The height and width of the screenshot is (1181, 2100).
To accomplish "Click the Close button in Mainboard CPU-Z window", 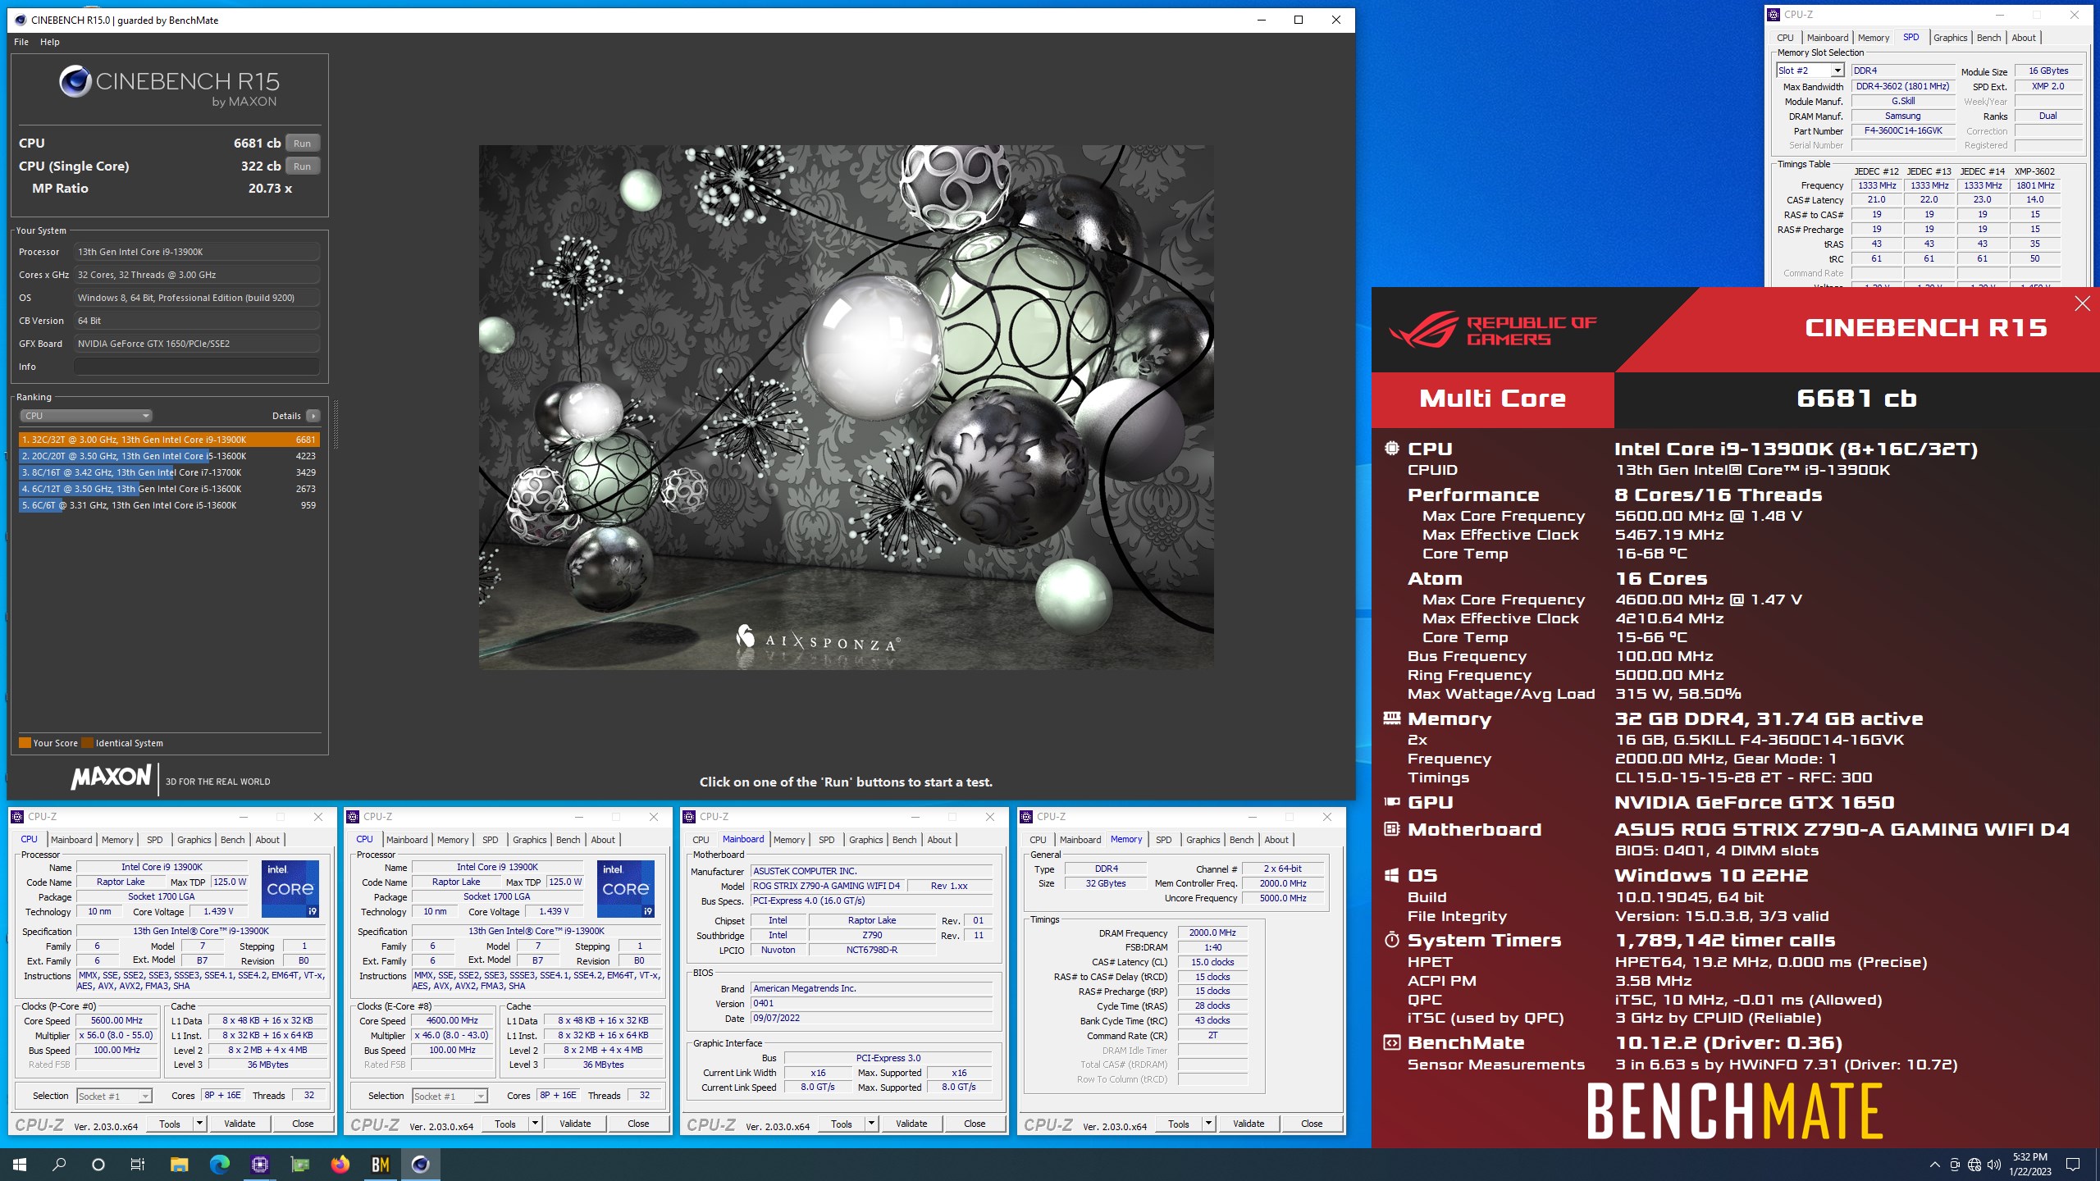I will pyautogui.click(x=975, y=1124).
